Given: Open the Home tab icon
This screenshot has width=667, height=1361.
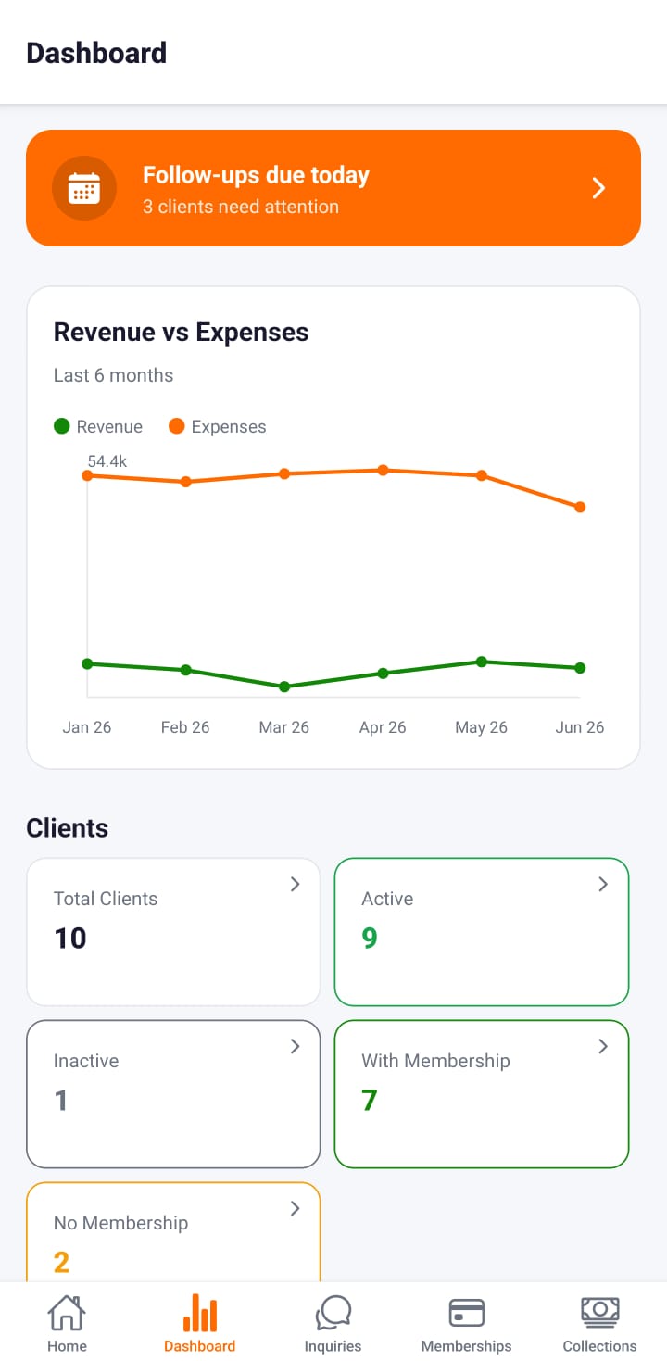Looking at the screenshot, I should pyautogui.click(x=67, y=1312).
